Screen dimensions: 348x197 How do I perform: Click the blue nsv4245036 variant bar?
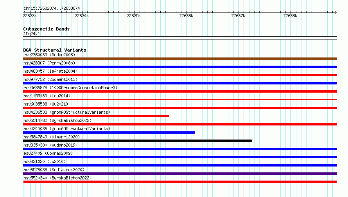(109, 133)
